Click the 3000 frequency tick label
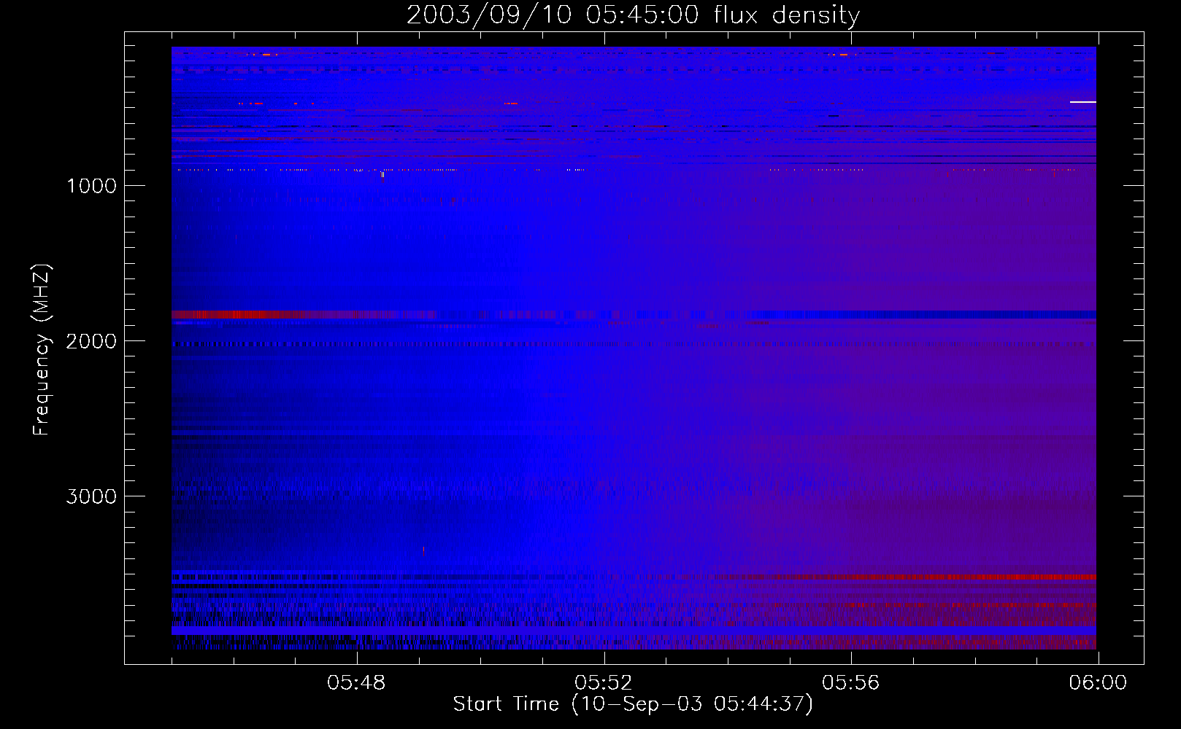This screenshot has width=1181, height=729. pyautogui.click(x=91, y=496)
